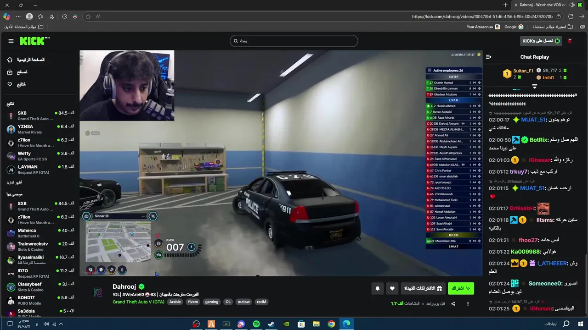This screenshot has width=588, height=330.
Task: Open We1ly channel in sidebar
Action: pos(40,156)
